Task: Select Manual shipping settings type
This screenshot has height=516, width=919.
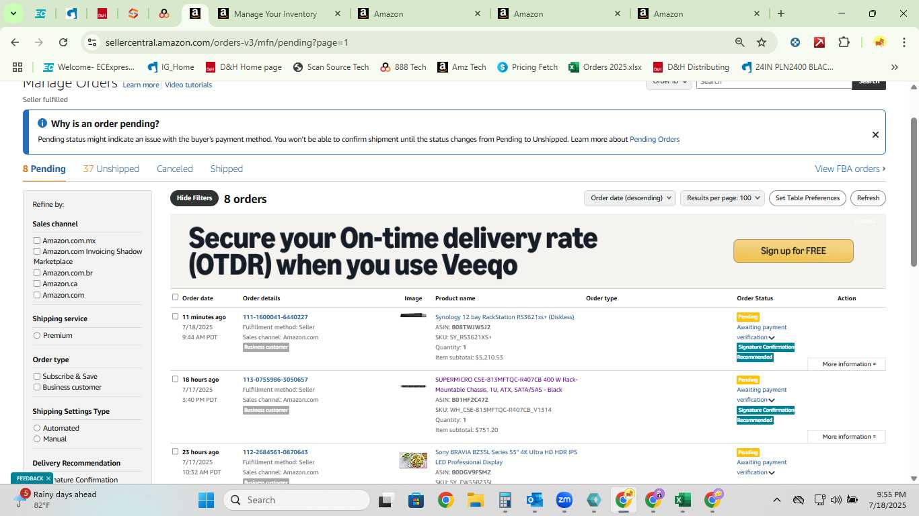Action: click(37, 439)
